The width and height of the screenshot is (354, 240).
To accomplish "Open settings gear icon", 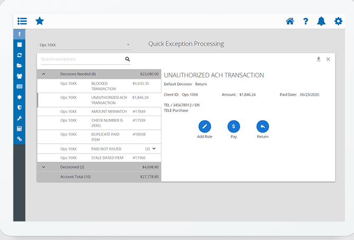I will (338, 21).
